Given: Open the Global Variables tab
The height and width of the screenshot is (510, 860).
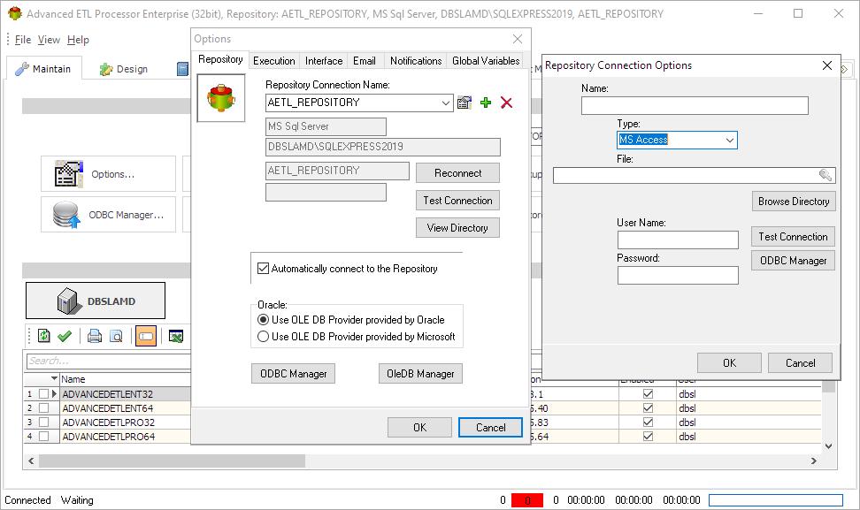Looking at the screenshot, I should (486, 61).
